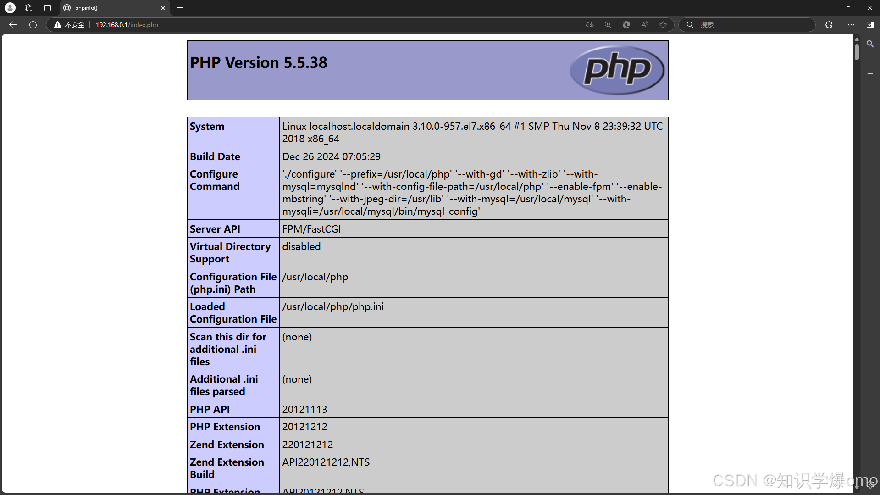The image size is (880, 495).
Task: Click the Edge refresh-style icon in address bar
Action: [626, 25]
